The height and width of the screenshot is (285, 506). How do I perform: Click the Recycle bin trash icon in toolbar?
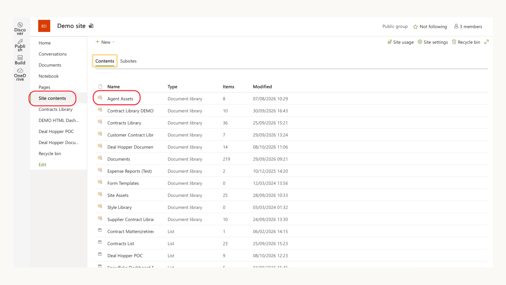[454, 42]
